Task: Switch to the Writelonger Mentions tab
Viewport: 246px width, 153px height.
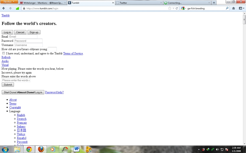Action: 43,3
